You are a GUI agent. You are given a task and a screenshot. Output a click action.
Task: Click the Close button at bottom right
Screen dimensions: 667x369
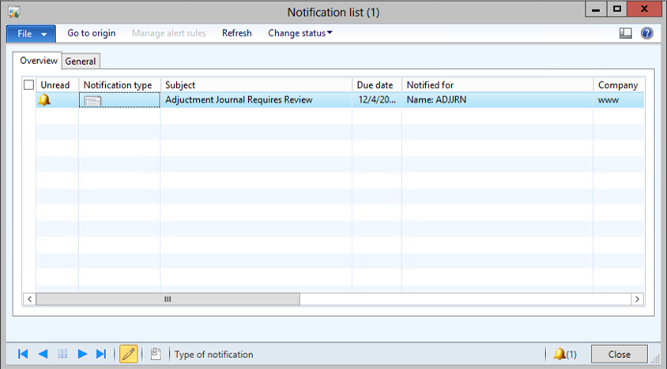pyautogui.click(x=619, y=354)
